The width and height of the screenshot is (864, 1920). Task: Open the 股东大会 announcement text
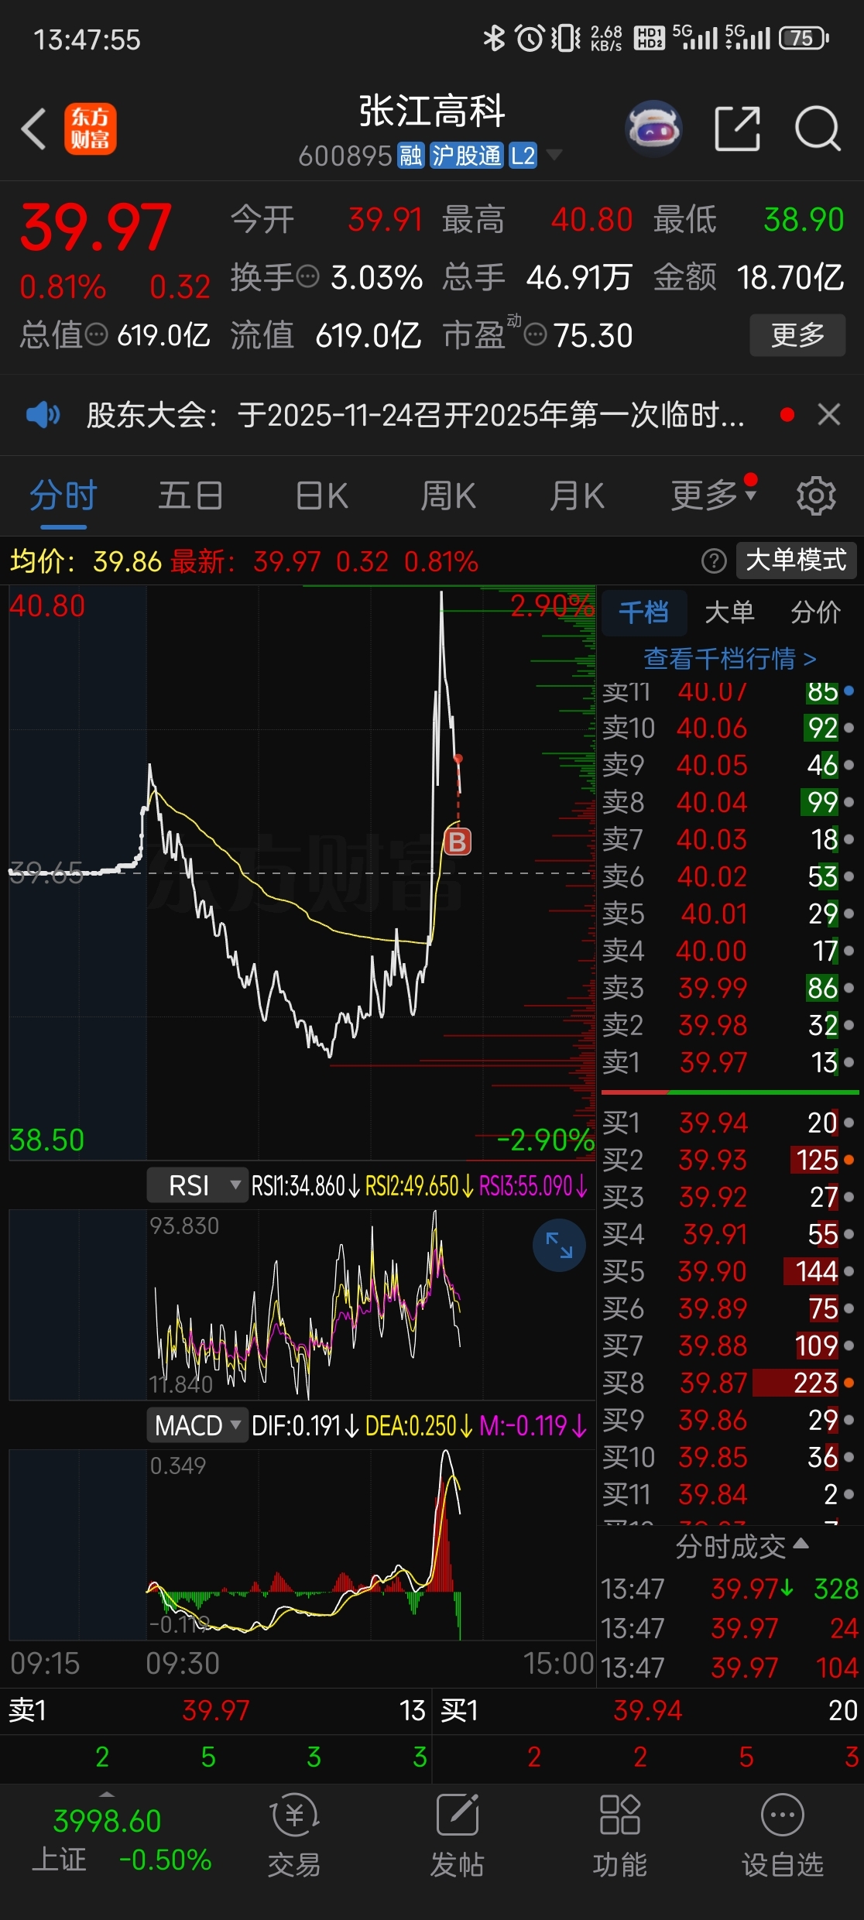pos(415,415)
